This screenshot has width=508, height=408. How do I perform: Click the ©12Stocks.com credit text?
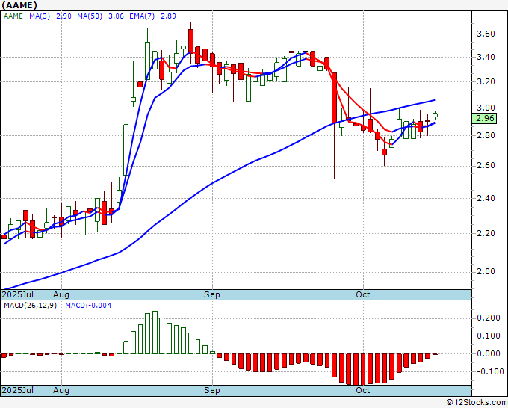coord(477,403)
